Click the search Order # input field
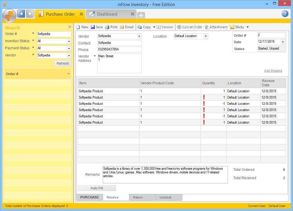293x211 pixels. [54, 34]
